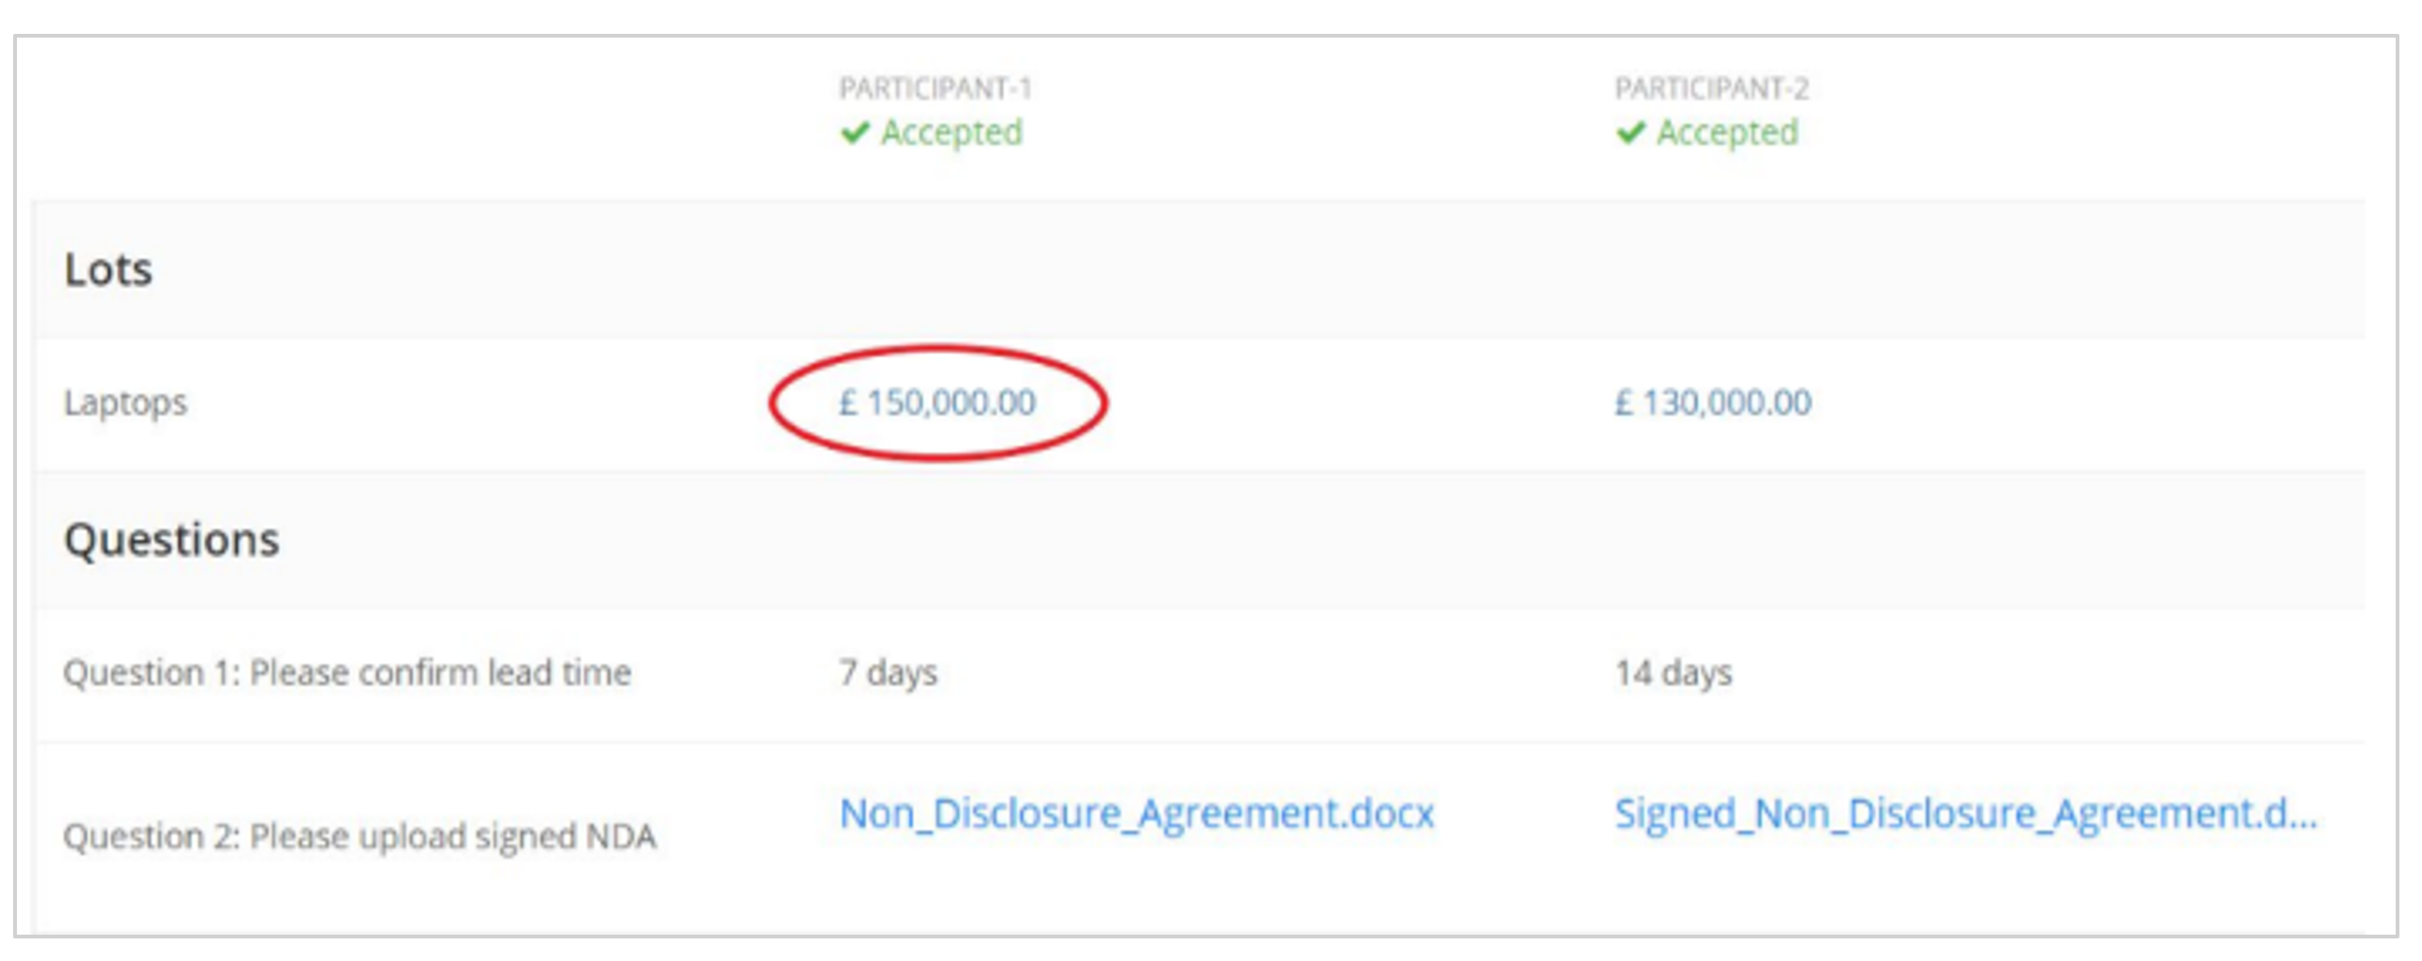
Task: Click the pound sign of Participant-2's bid
Action: 1624,402
